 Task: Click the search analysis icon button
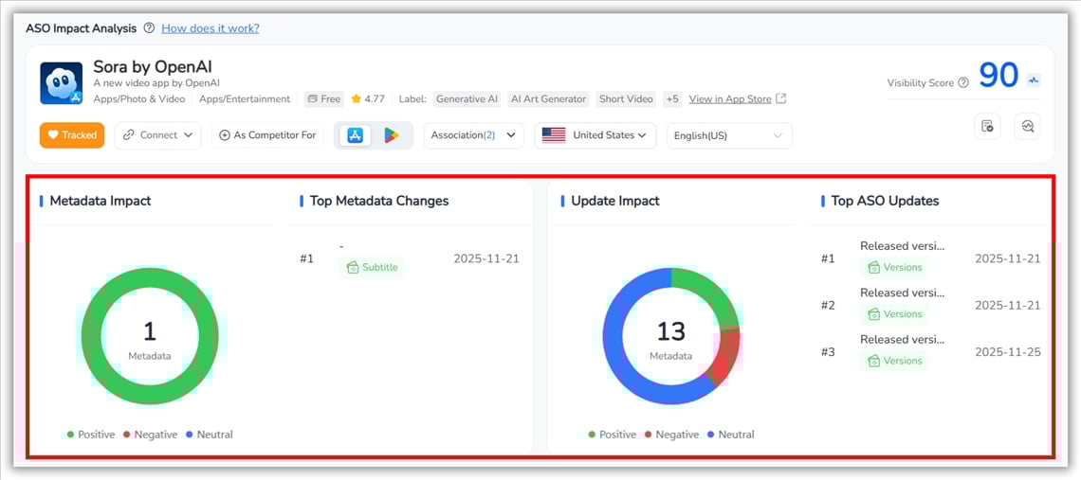pyautogui.click(x=1027, y=126)
